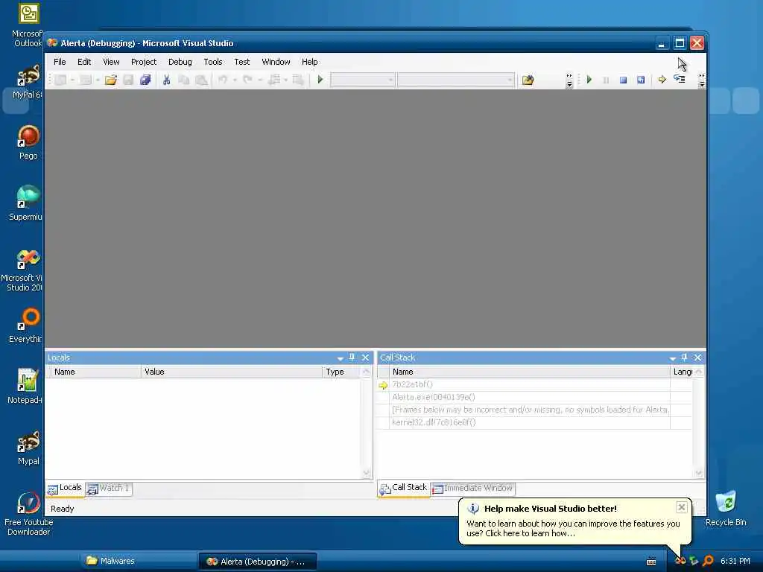This screenshot has height=572, width=763.
Task: Click the Restart debugging icon
Action: [x=641, y=80]
